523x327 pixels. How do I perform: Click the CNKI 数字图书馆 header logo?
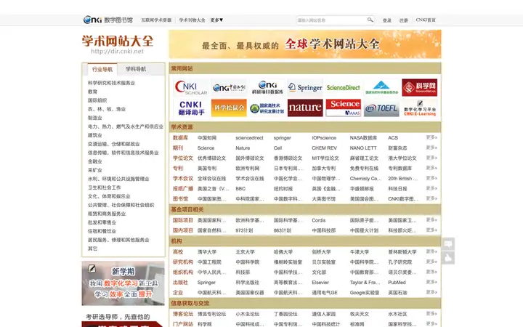(108, 20)
